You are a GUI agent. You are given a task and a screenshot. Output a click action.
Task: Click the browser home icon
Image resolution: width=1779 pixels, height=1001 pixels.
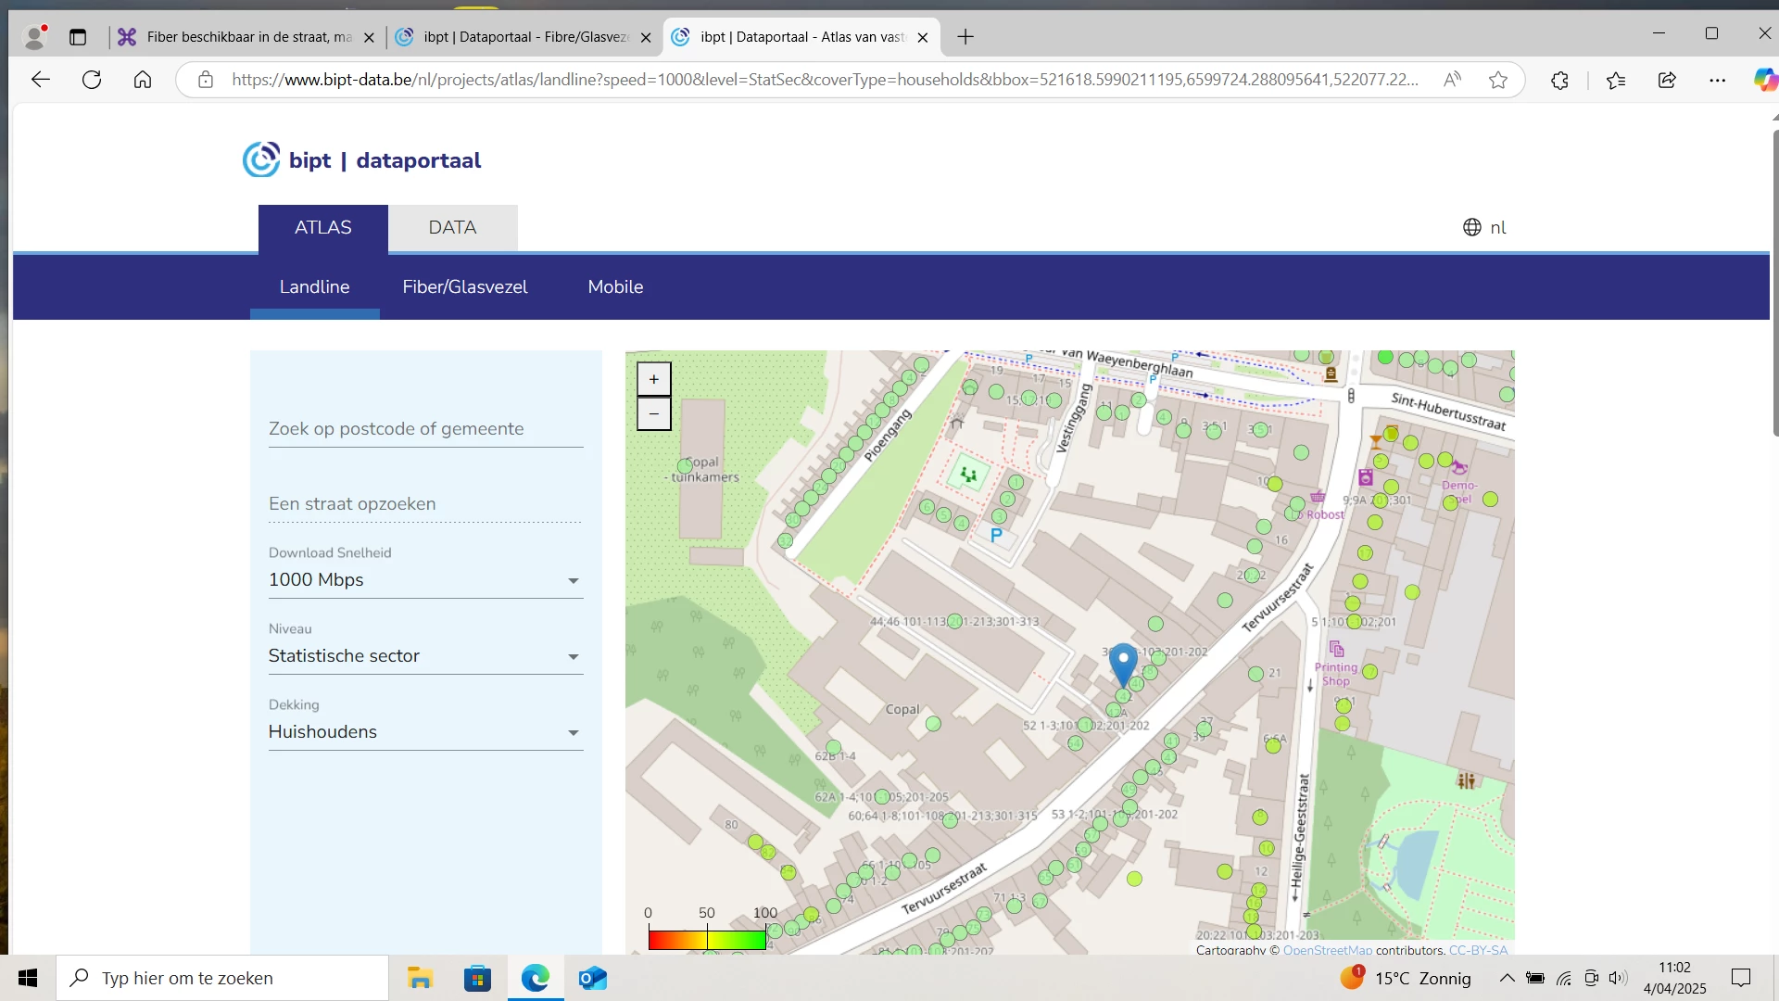tap(143, 80)
